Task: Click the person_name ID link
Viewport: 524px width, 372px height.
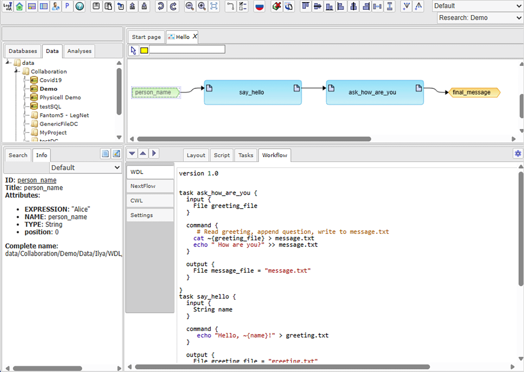Action: pyautogui.click(x=37, y=180)
